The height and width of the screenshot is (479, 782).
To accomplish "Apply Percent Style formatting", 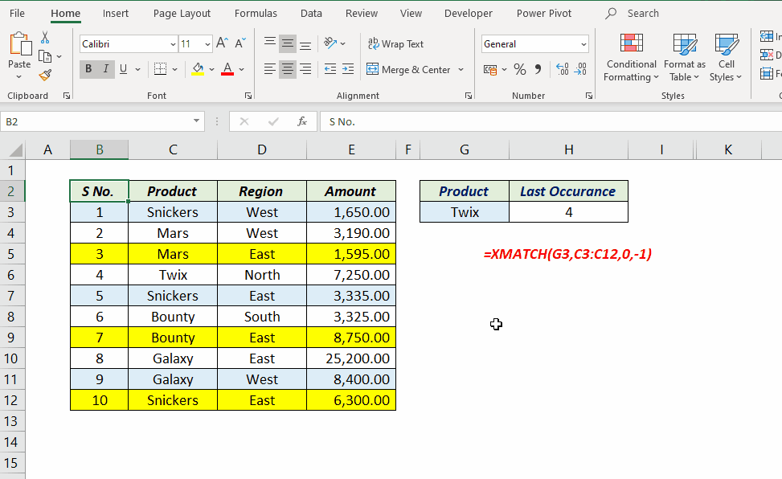I will [x=518, y=70].
